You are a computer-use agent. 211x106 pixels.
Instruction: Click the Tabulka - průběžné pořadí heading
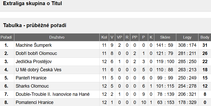point(34,26)
